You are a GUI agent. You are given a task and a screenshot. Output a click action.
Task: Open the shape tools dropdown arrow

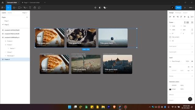pyautogui.click(x=21, y=8)
